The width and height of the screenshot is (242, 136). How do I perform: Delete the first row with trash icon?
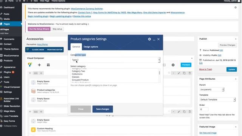[x=190, y=73]
